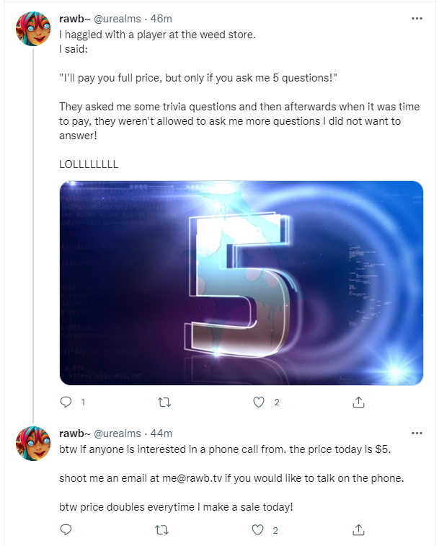
Task: Share the first tweet via share icon
Action: point(358,402)
